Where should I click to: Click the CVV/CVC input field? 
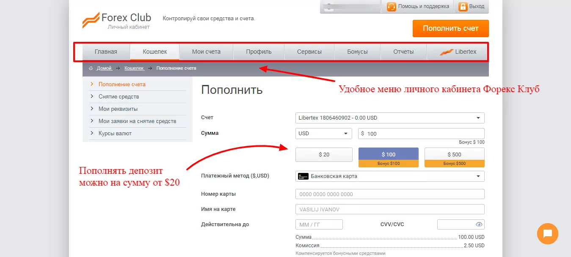tap(461, 224)
